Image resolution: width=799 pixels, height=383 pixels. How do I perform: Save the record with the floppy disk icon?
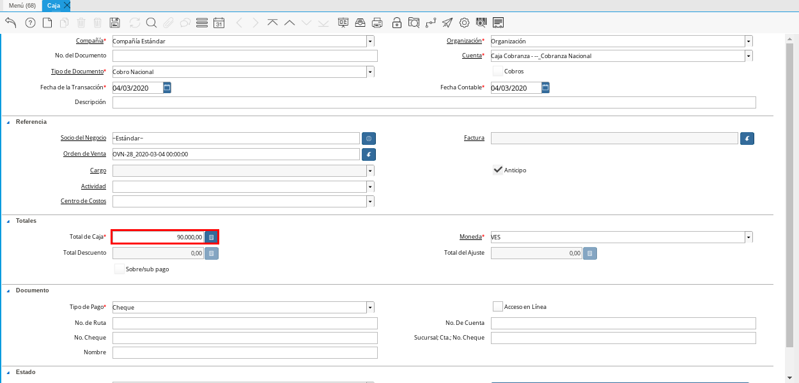[x=115, y=23]
